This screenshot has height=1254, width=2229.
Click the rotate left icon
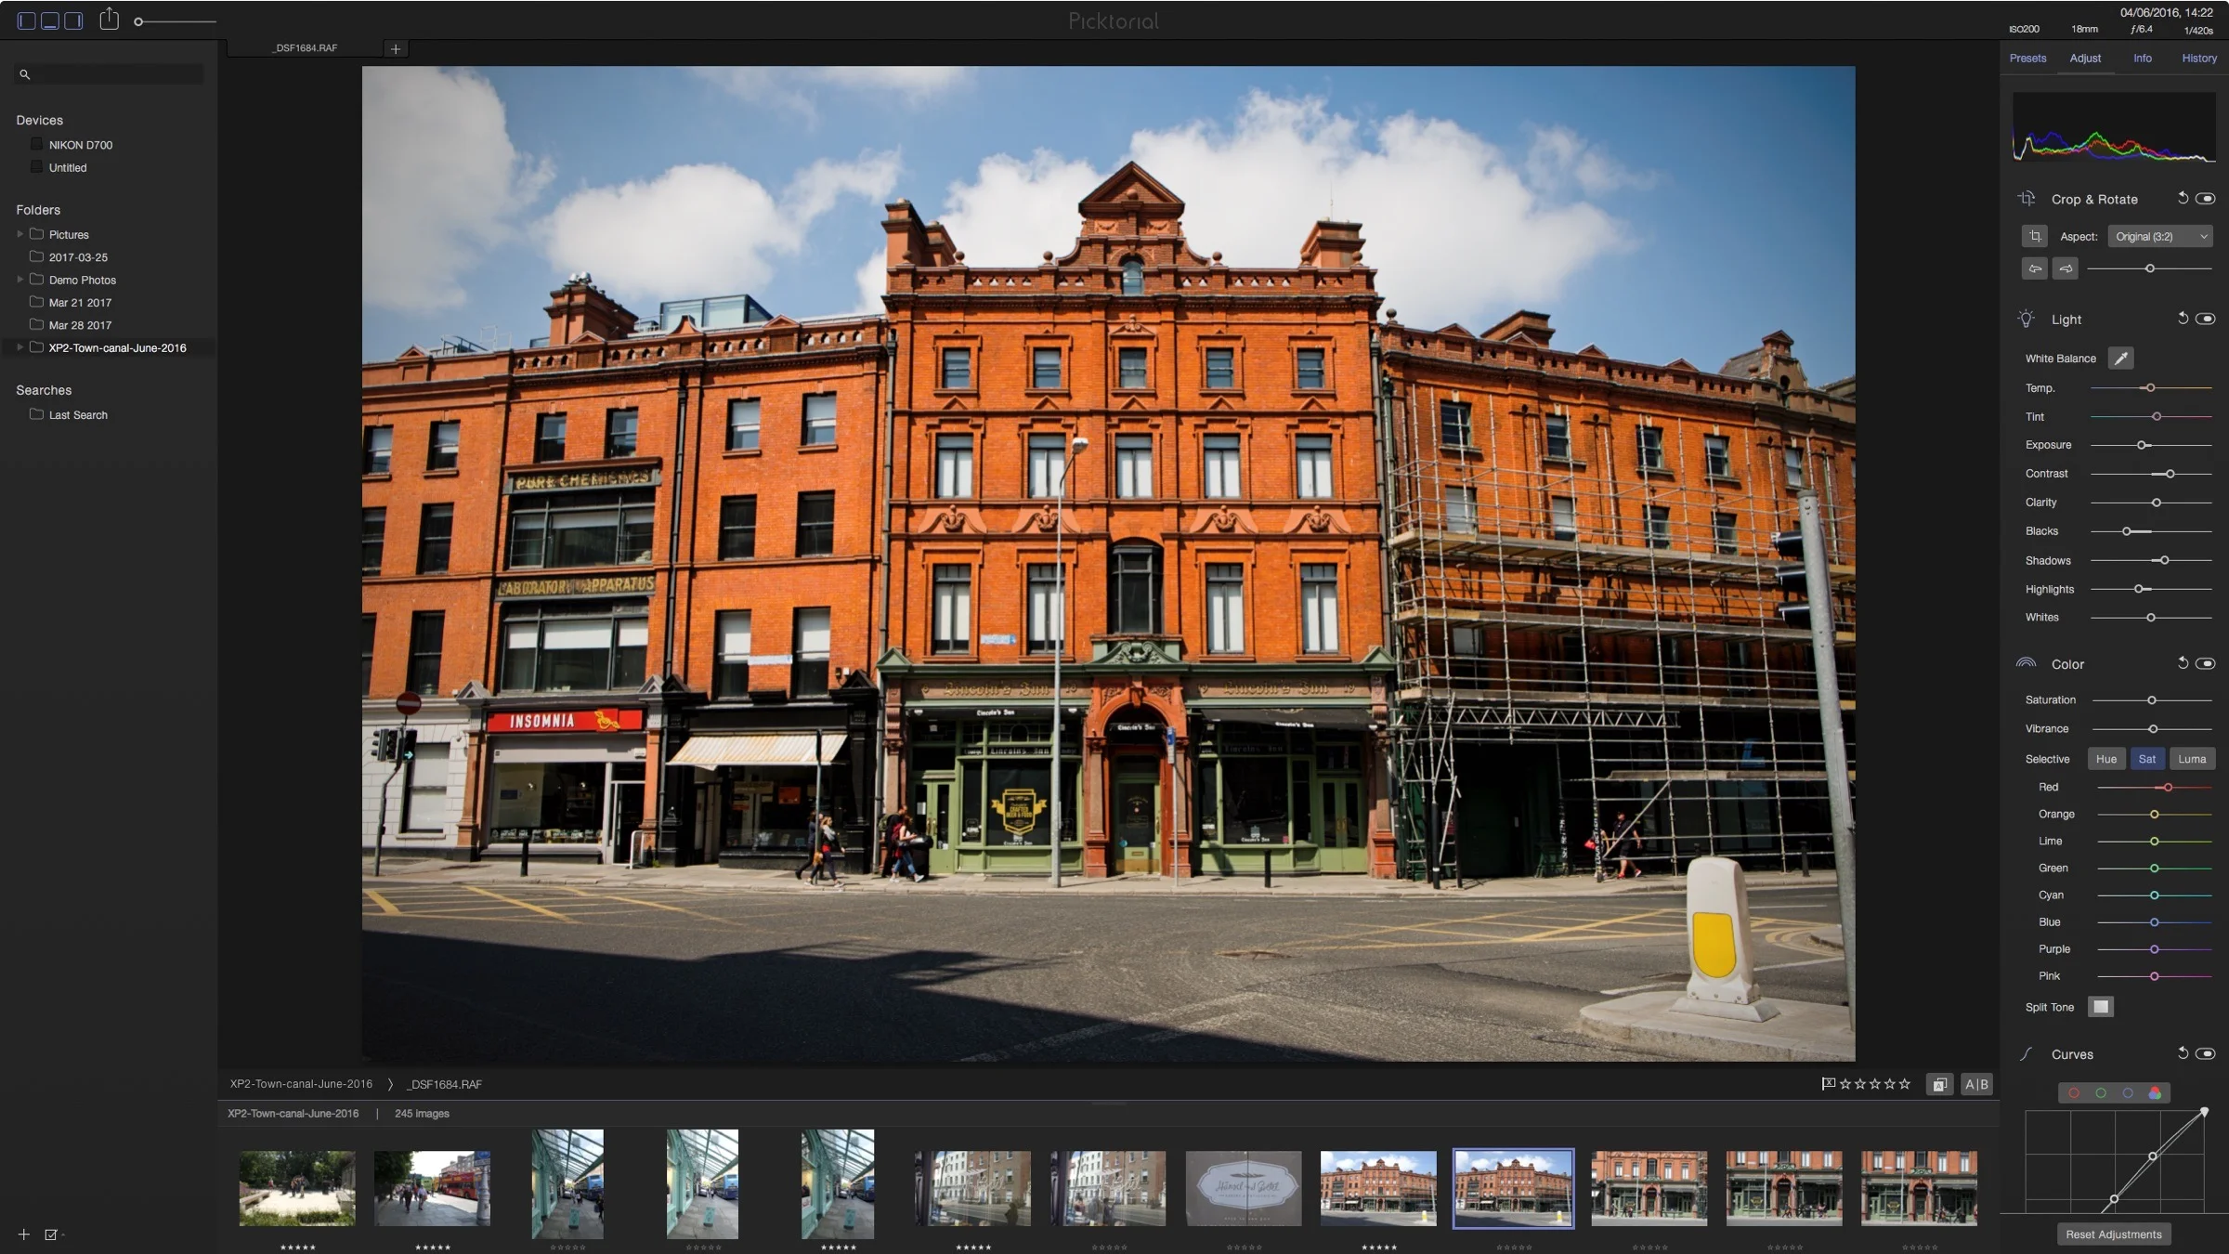(2034, 268)
